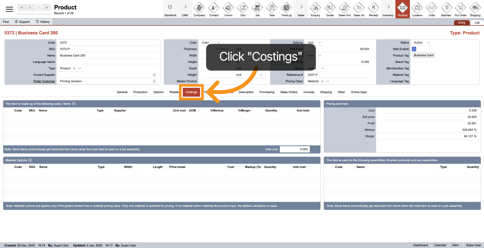This screenshot has width=484, height=248.
Task: Add a cost item with plus icon
Action: [x=74, y=104]
